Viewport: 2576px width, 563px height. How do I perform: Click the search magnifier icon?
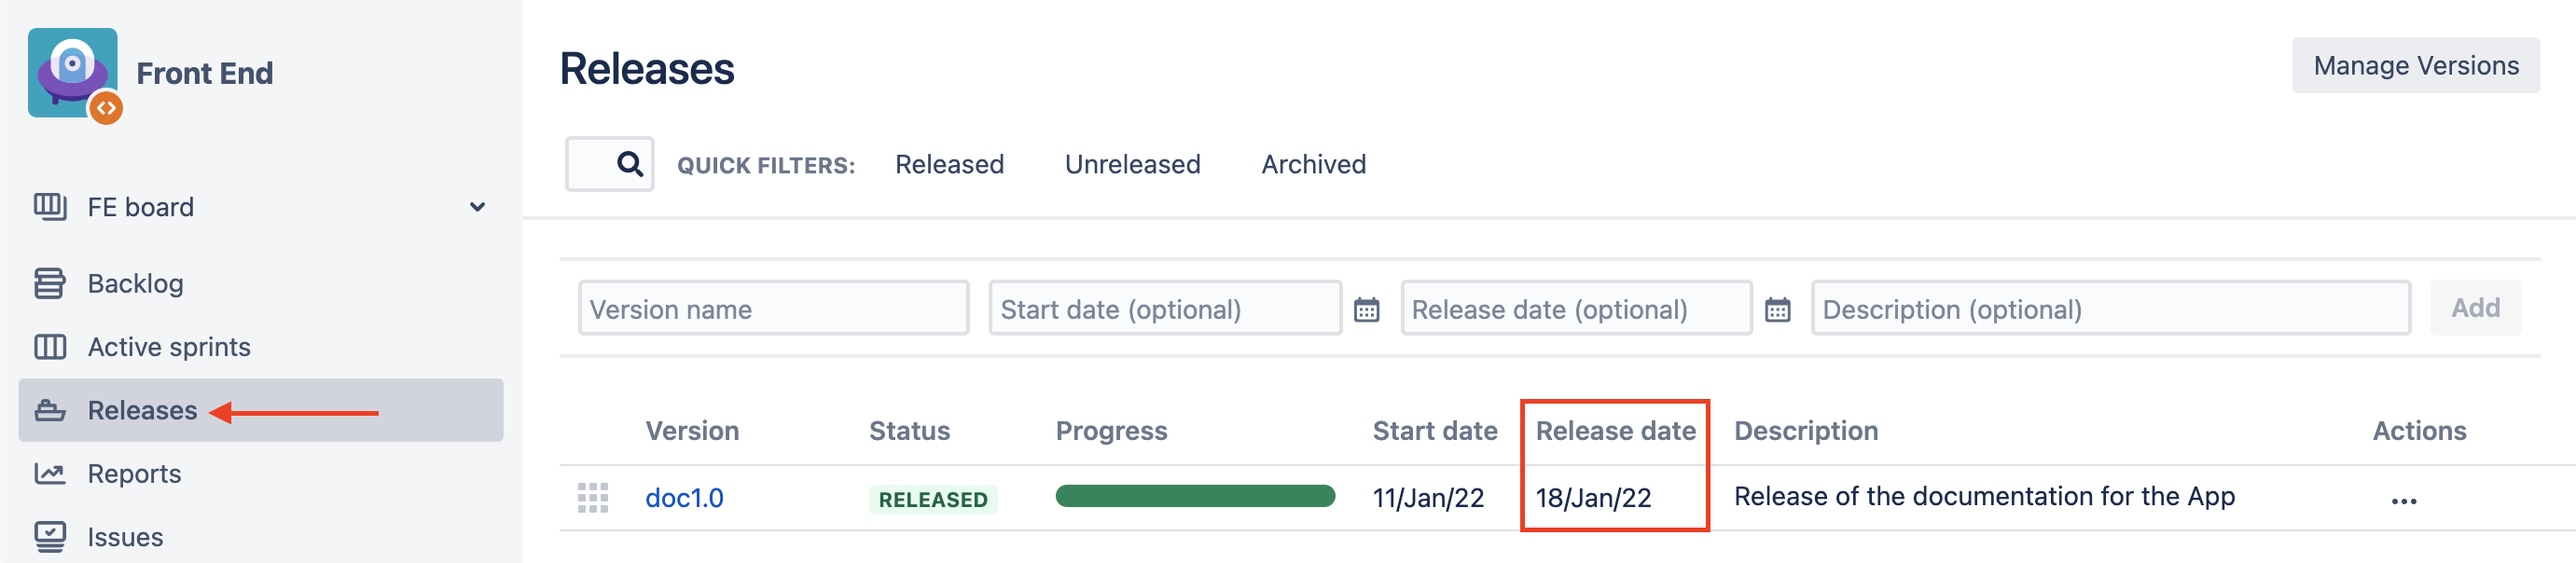629,164
